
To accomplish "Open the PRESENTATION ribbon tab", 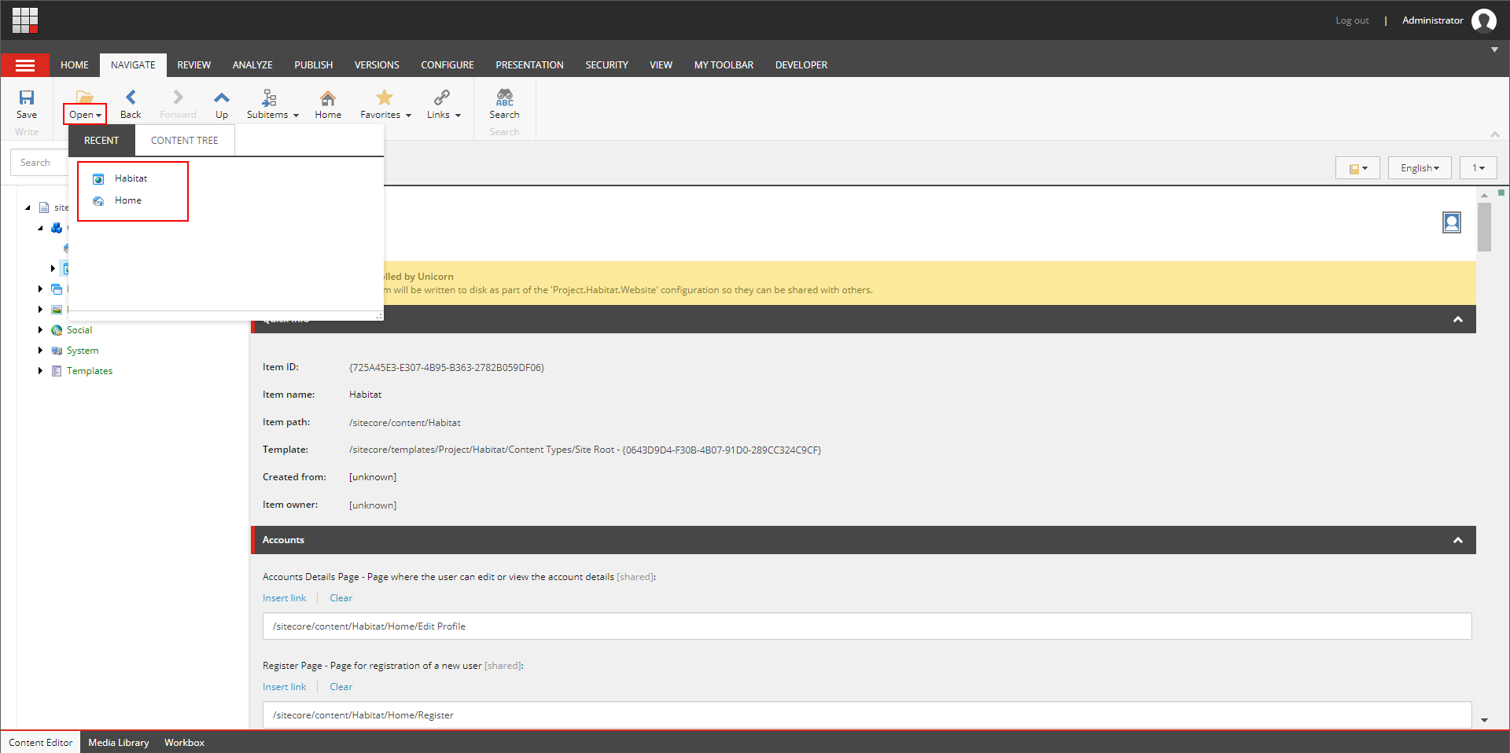I will pos(529,65).
